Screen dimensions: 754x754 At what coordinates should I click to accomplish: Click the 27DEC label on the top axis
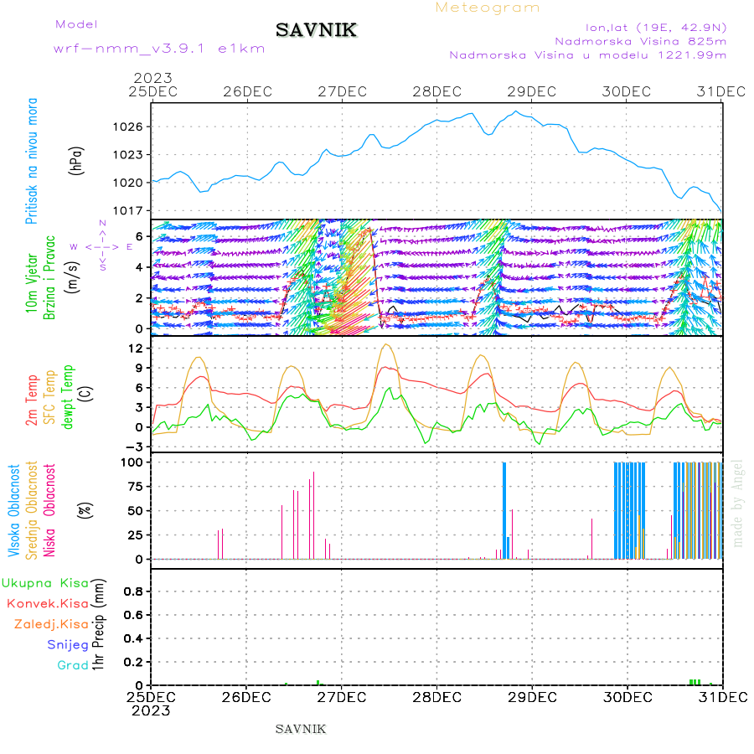pyautogui.click(x=343, y=92)
